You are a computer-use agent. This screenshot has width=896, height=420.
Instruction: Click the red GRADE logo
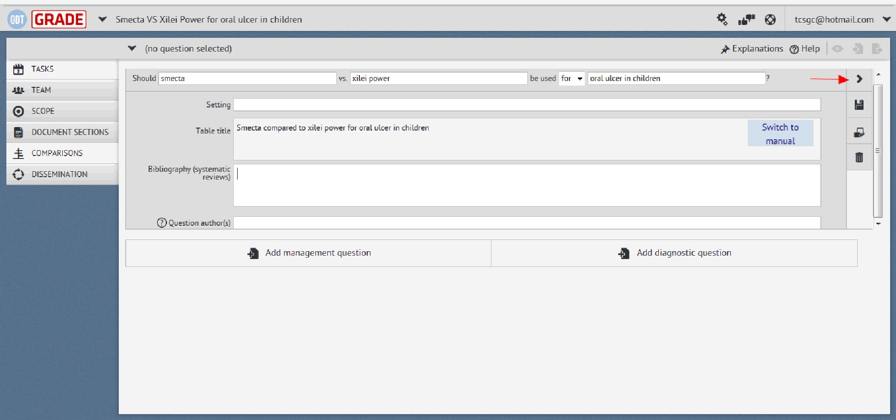59,20
